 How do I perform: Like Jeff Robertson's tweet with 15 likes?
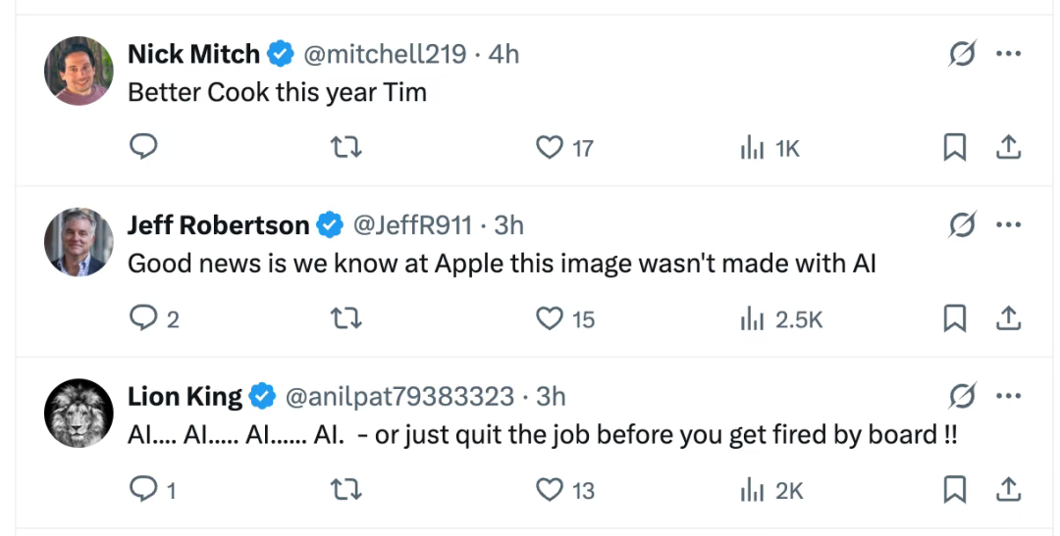tap(565, 318)
